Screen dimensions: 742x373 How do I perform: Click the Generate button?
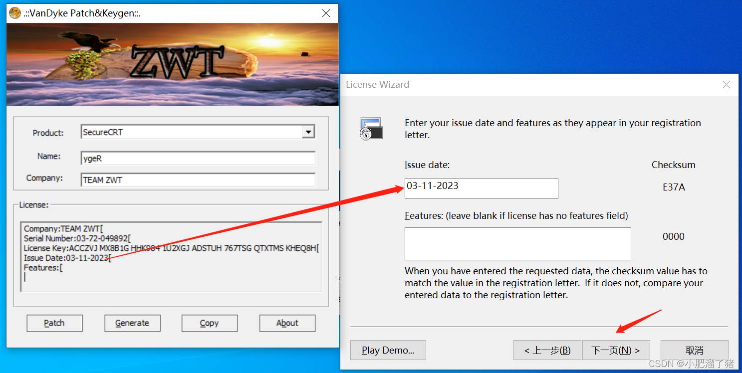click(x=132, y=323)
